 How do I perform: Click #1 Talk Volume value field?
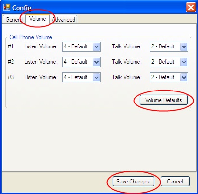(x=169, y=47)
